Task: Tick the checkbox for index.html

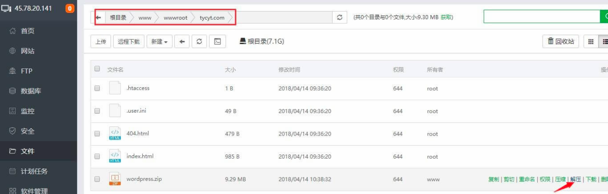Action: [x=97, y=156]
